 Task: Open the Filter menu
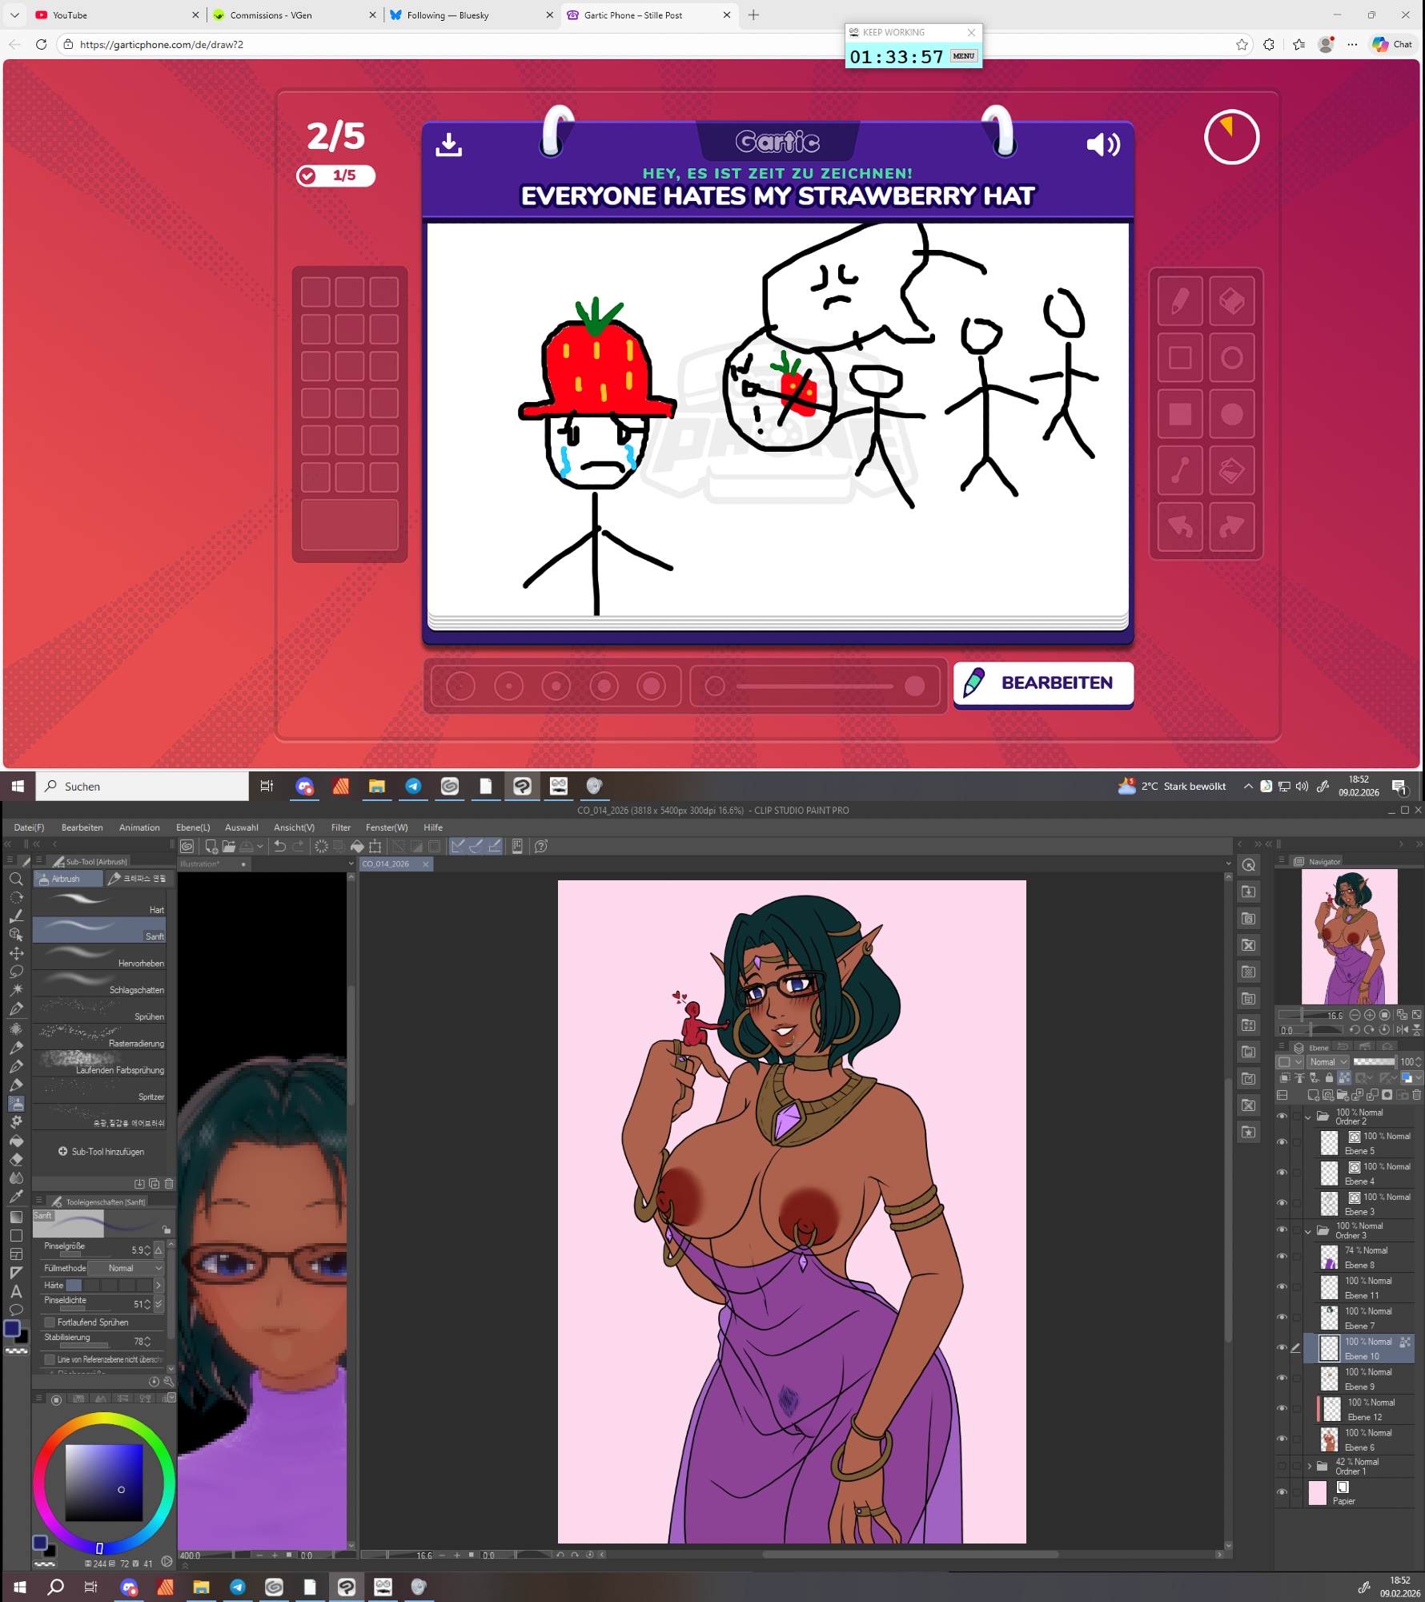point(340,827)
